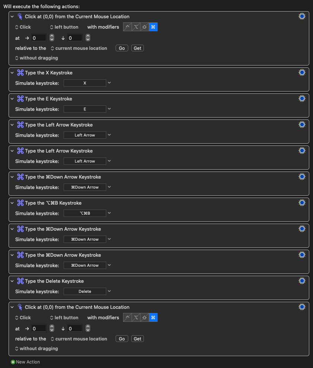Collapse the Type the E Keystroke action
This screenshot has height=368, width=313.
pos(12,99)
